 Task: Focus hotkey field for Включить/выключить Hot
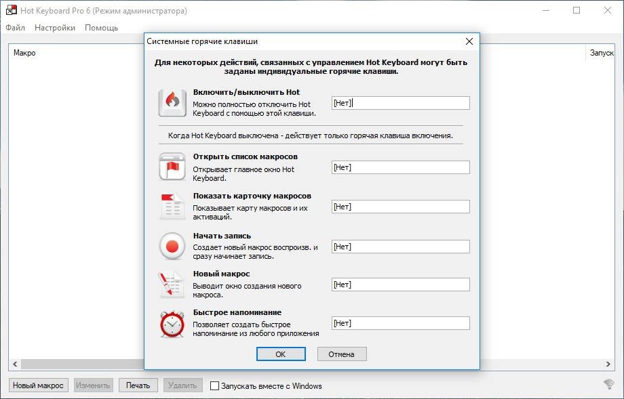point(401,103)
